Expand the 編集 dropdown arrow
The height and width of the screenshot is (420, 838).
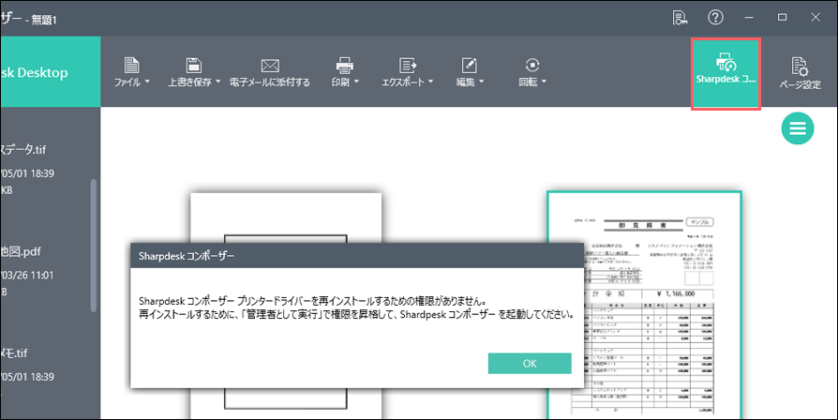tap(482, 82)
